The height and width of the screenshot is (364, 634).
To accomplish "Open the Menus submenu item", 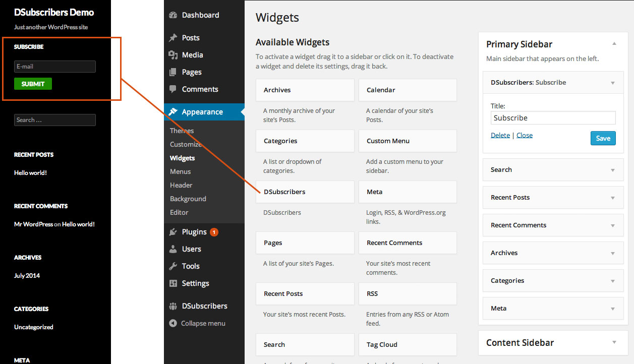I will click(x=180, y=171).
